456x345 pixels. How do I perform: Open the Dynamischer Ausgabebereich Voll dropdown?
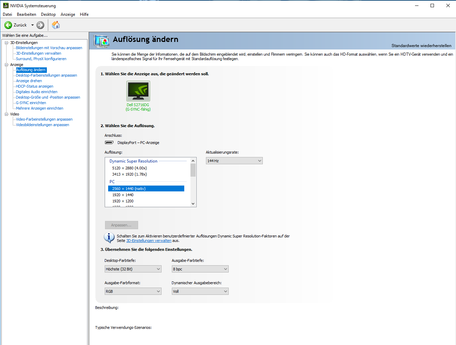pyautogui.click(x=200, y=291)
